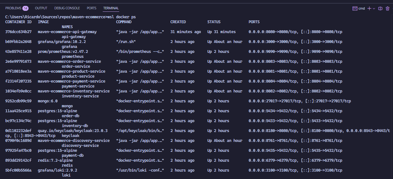Click the grafana/grafana:10.2.2 image name
Screen dimensions: 393x179
[62, 42]
